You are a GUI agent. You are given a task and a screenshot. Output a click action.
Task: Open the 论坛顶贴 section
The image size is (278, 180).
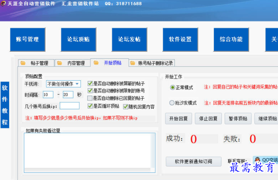coord(78,39)
